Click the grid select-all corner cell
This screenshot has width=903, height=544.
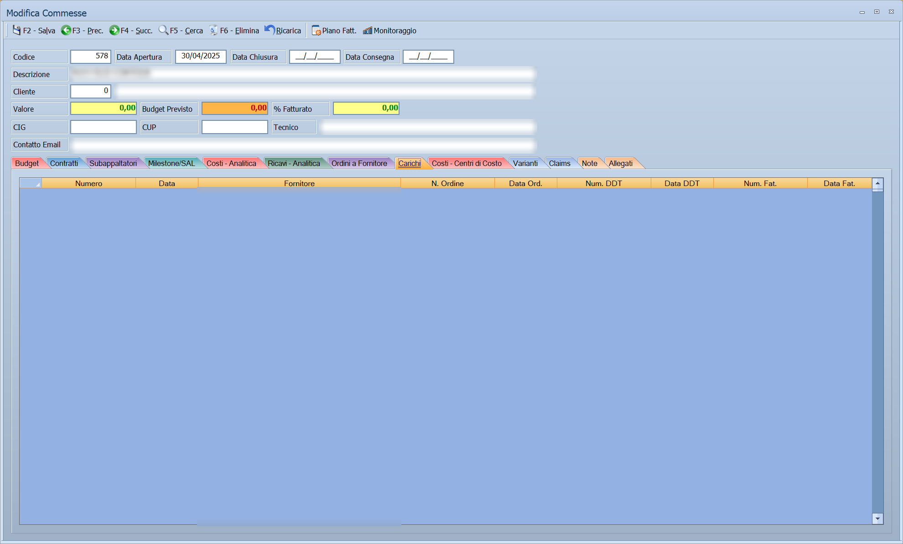coord(31,183)
